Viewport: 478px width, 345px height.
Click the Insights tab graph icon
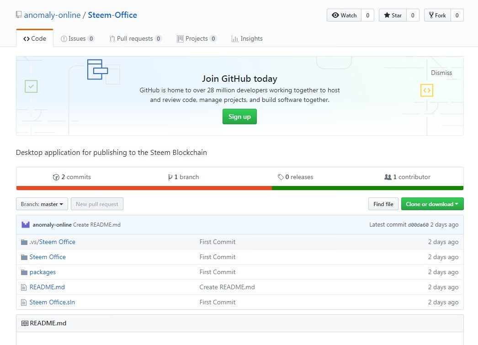(235, 39)
